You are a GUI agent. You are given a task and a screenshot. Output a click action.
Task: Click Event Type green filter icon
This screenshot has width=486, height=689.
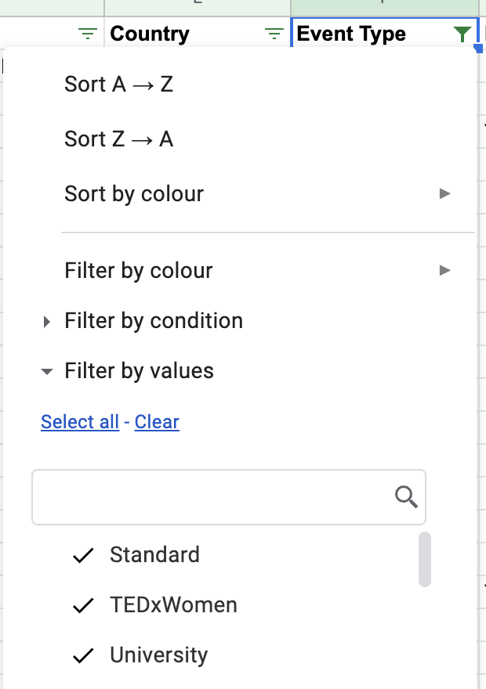coord(462,34)
